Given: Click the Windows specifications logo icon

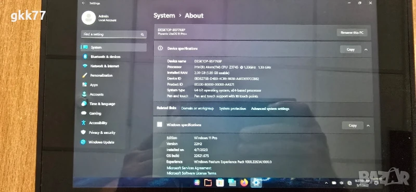Looking at the screenshot, I should 160,124.
